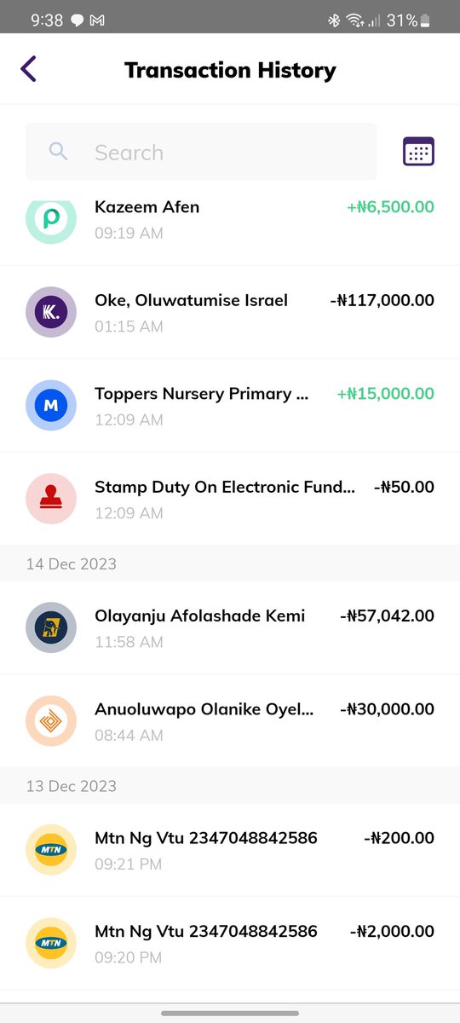The image size is (460, 1023).
Task: Tap the blue M logo for Toppers Nursery
Action: click(51, 406)
